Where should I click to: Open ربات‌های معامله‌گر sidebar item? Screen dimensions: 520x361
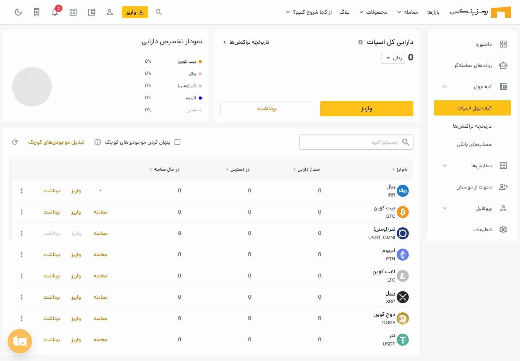[473, 65]
